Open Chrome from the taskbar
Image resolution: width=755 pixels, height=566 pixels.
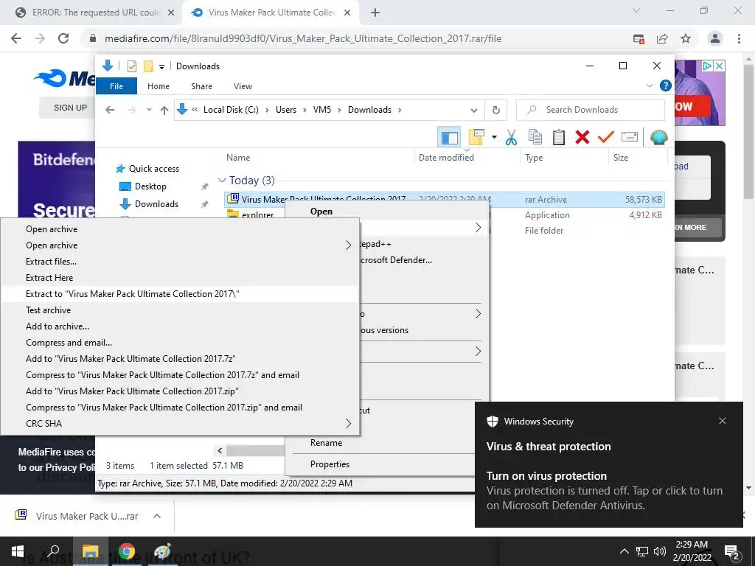click(127, 551)
